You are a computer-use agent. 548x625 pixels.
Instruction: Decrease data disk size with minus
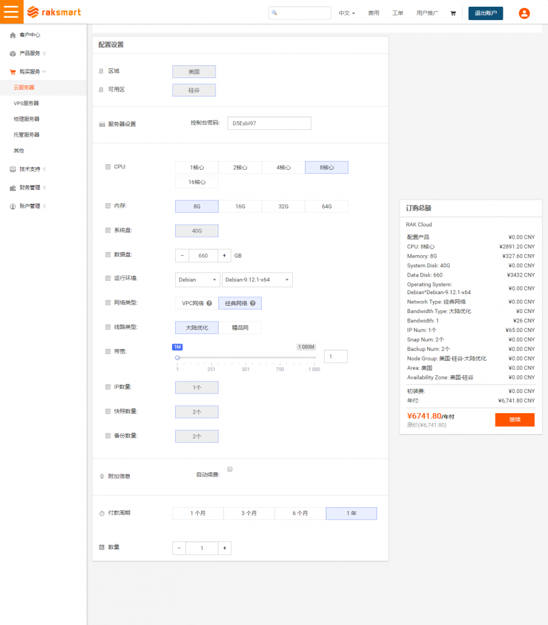[182, 256]
